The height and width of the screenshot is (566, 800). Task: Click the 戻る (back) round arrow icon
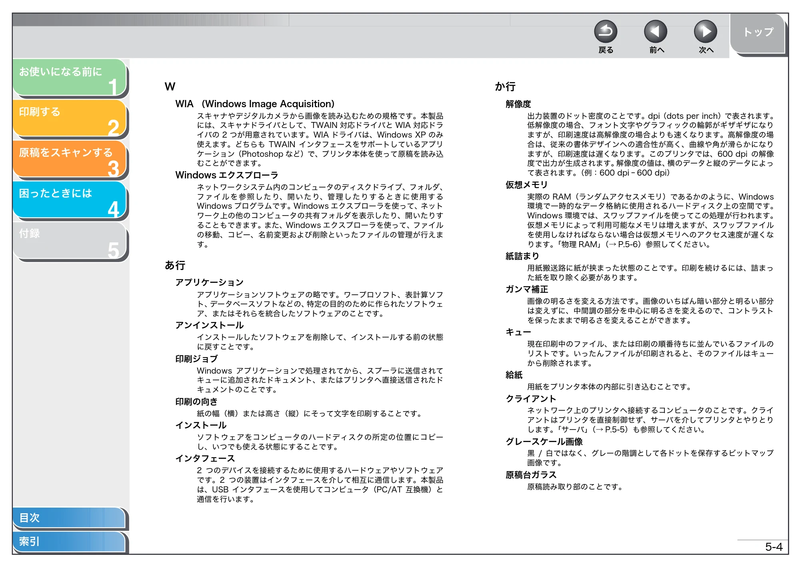(605, 32)
